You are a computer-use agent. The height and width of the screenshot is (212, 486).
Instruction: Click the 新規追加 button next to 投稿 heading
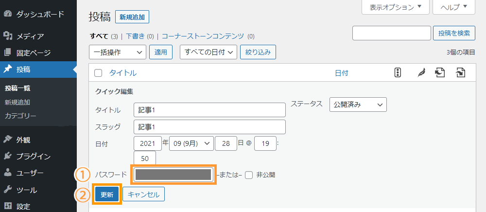point(132,17)
